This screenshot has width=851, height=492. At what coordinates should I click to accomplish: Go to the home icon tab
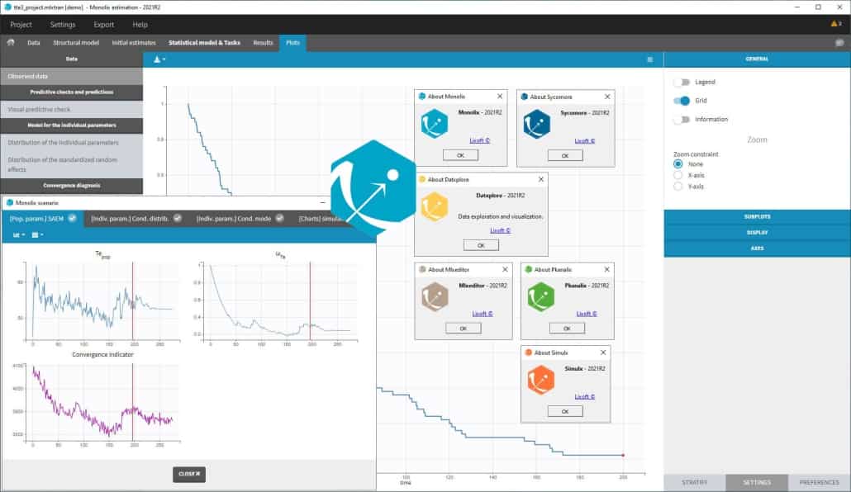coord(10,42)
